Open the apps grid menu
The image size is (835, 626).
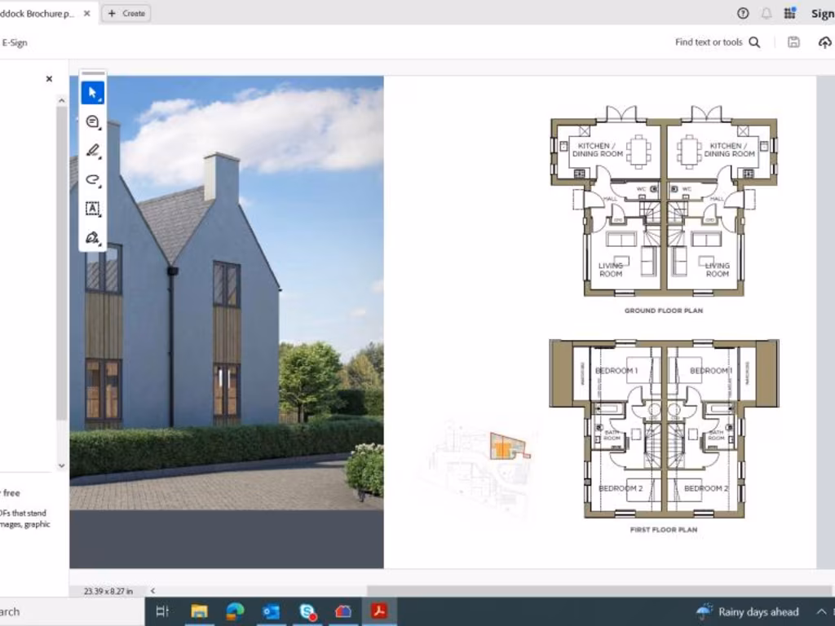tap(789, 13)
